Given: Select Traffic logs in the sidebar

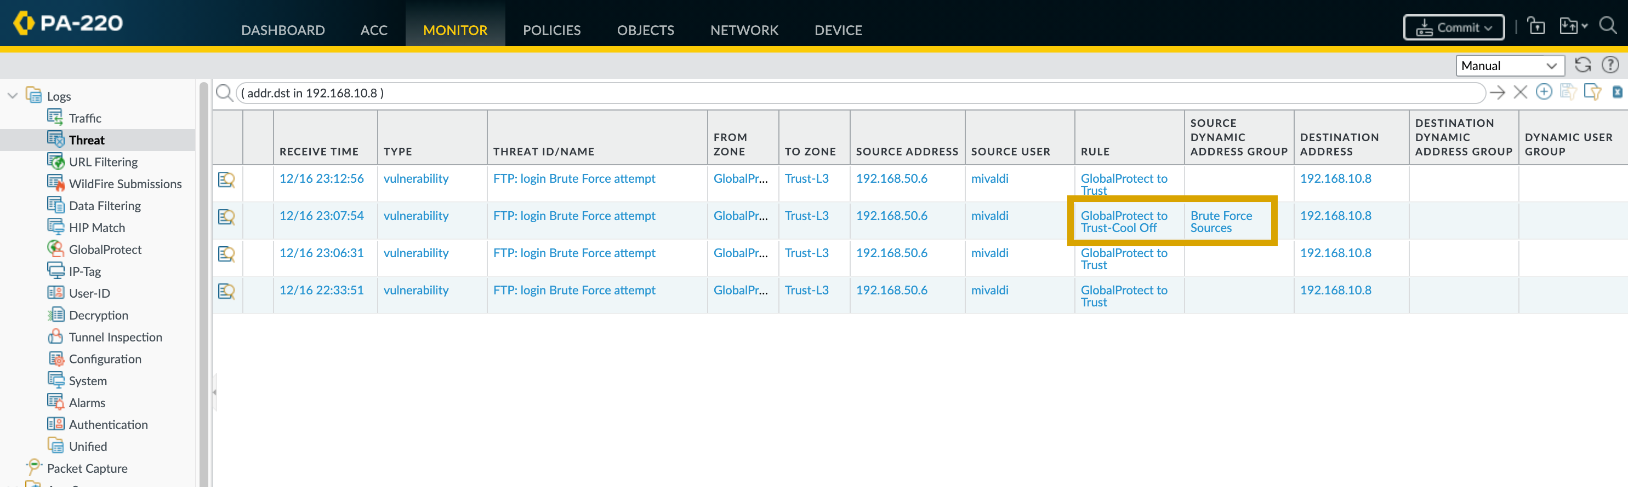Looking at the screenshot, I should click(84, 118).
